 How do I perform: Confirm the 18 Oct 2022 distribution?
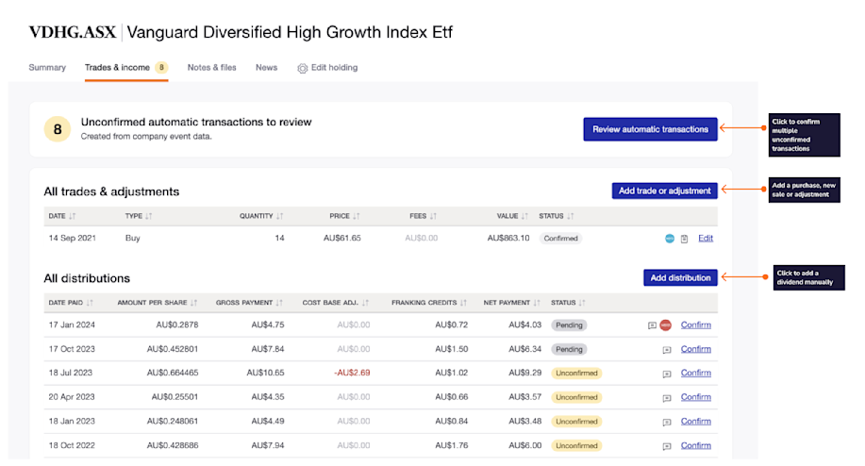tap(695, 445)
